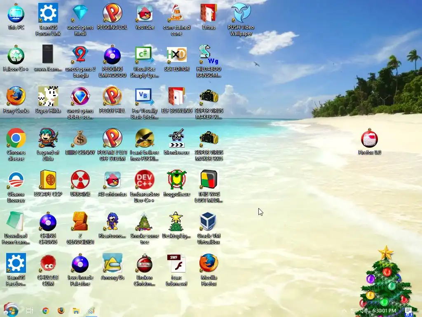422x317 pixels.
Task: Open Oracle VM VirtualBox
Action: [x=209, y=228]
